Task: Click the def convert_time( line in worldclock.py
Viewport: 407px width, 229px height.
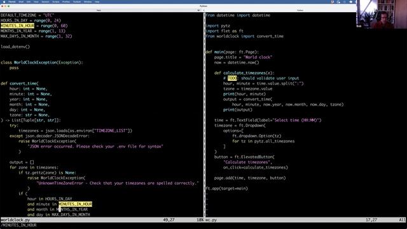Action: pos(20,83)
